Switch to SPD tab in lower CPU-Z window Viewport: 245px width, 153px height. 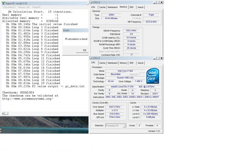tap(132, 63)
